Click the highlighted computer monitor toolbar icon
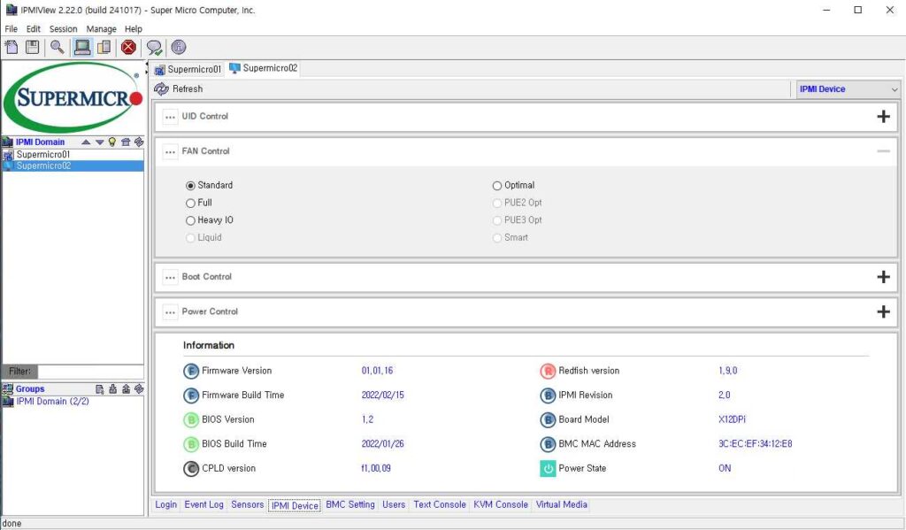This screenshot has height=530, width=906. coord(82,48)
